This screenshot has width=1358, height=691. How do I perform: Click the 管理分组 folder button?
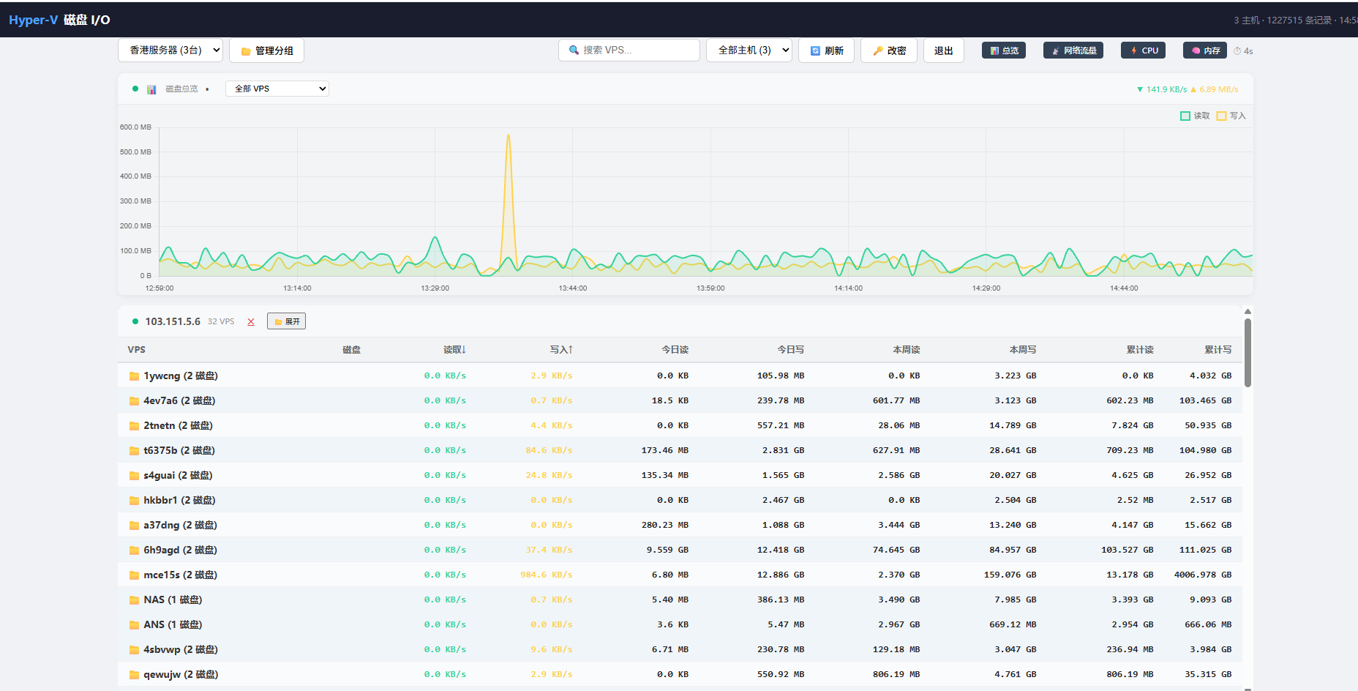click(x=266, y=51)
